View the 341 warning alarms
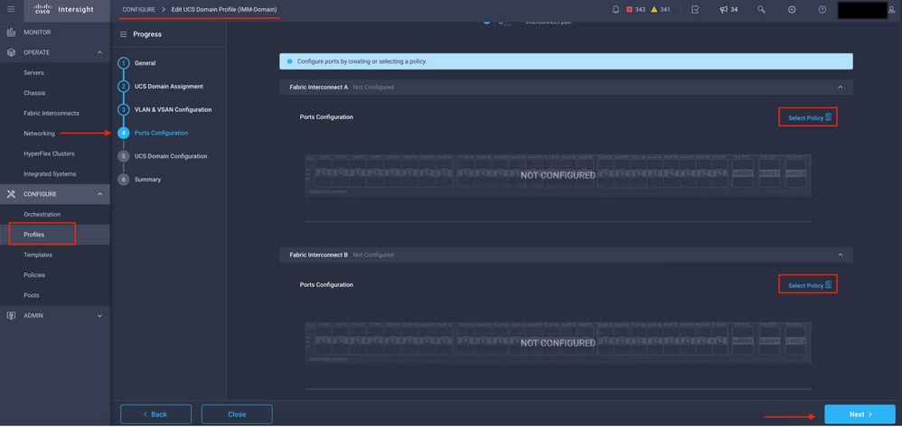 click(x=661, y=10)
